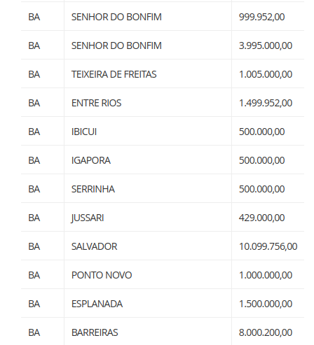Click the JUSSARI city name
The width and height of the screenshot is (314, 345).
[88, 218]
